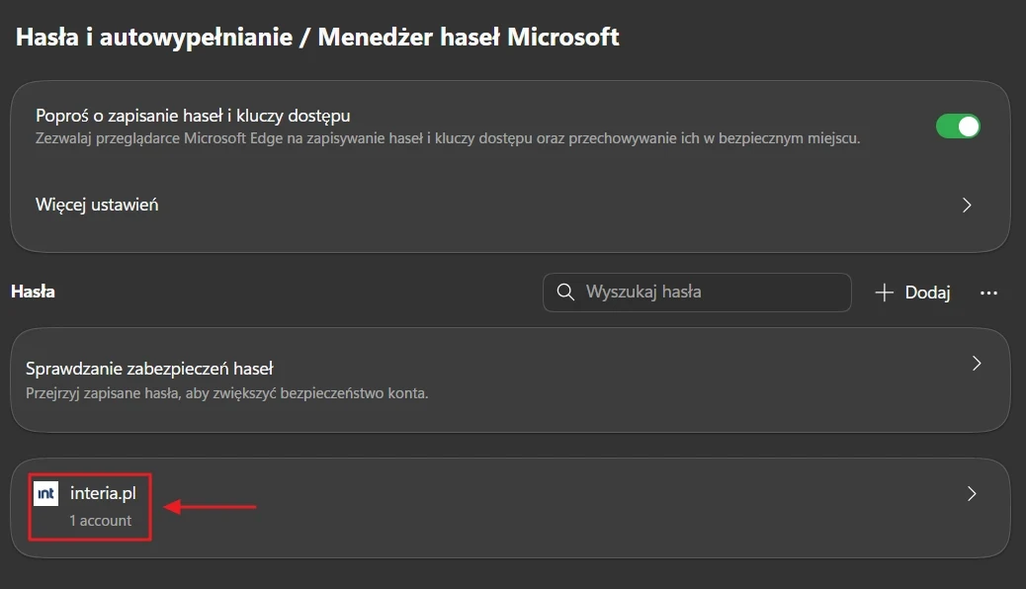Click Przejrzyj zapisane hasła description text
Viewport: 1026px width, 589px height.
click(227, 393)
